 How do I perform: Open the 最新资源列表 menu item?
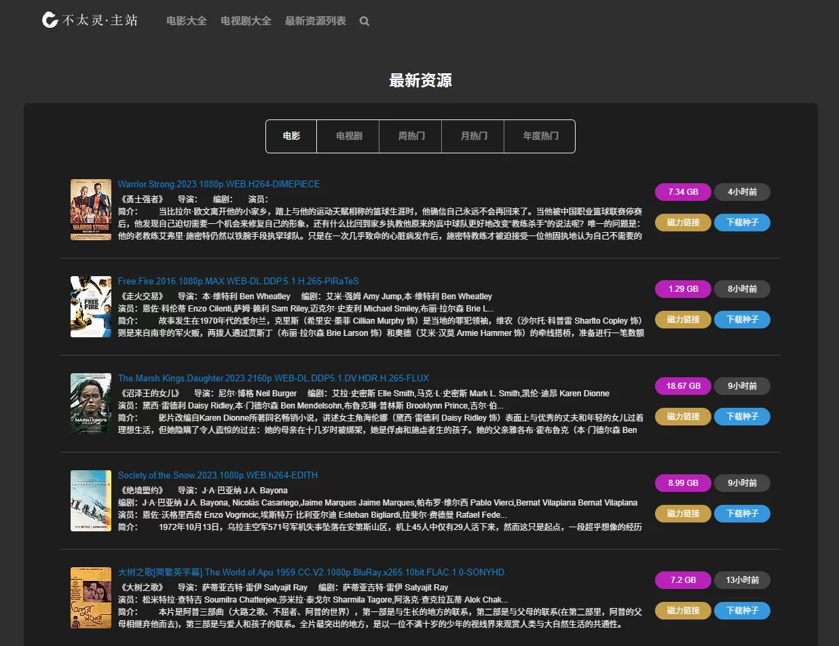tap(315, 21)
